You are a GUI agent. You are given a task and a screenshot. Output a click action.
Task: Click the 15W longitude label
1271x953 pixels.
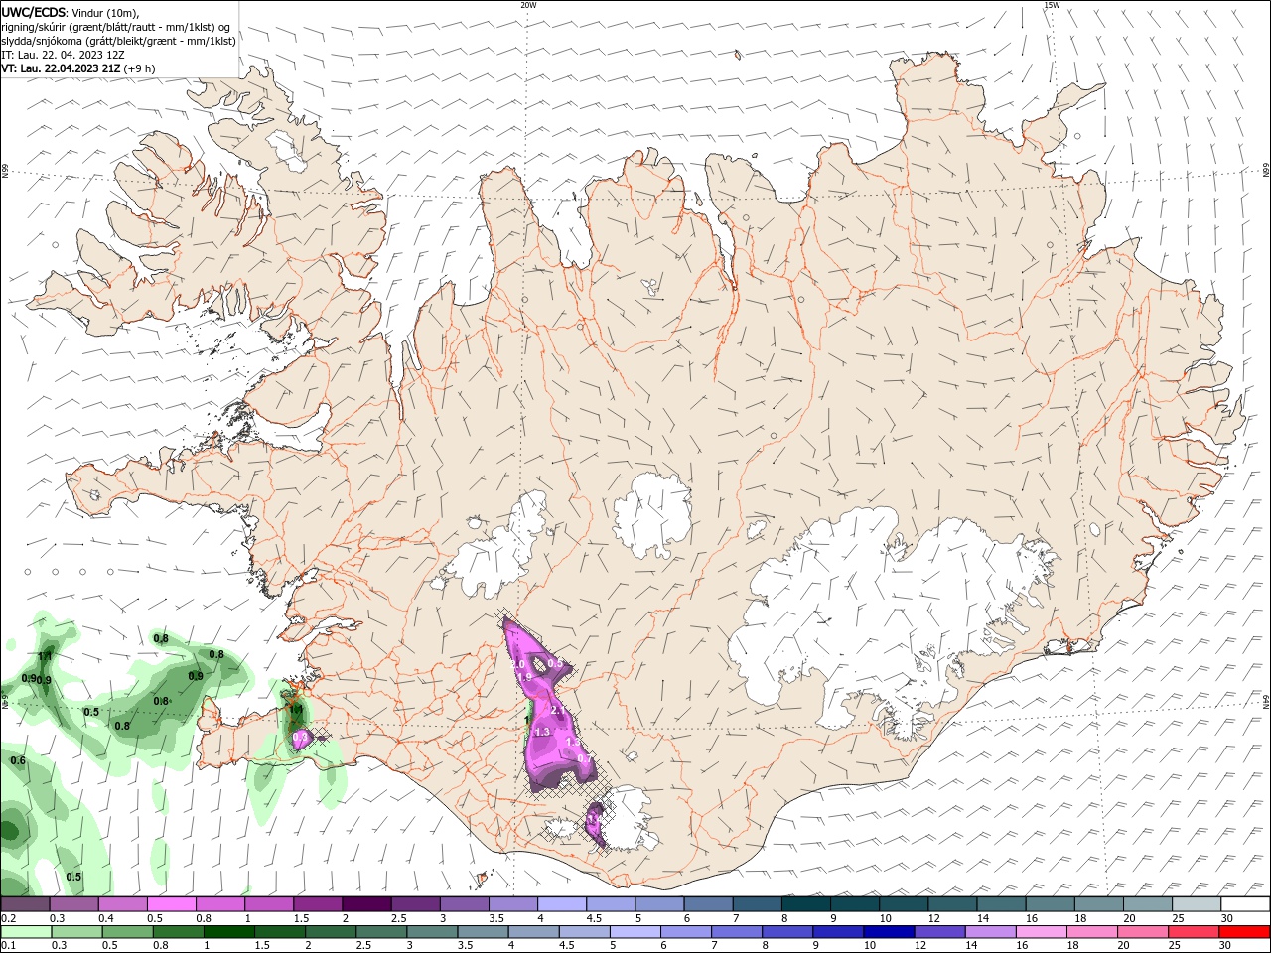pos(1052,5)
